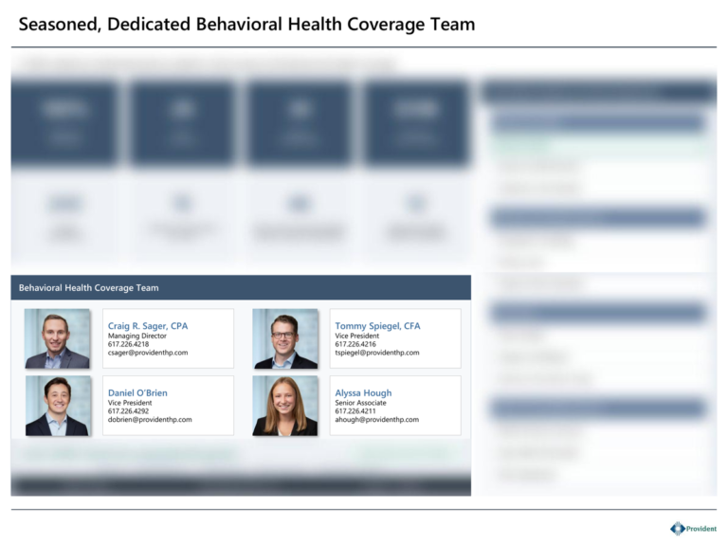Click Tommy Spiegel's headshot photo
Image resolution: width=728 pixels, height=546 pixels.
(285, 338)
